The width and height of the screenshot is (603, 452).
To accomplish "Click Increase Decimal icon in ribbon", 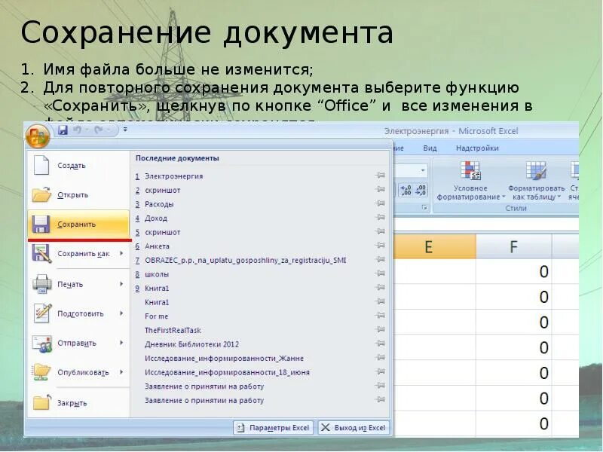I will 406,191.
